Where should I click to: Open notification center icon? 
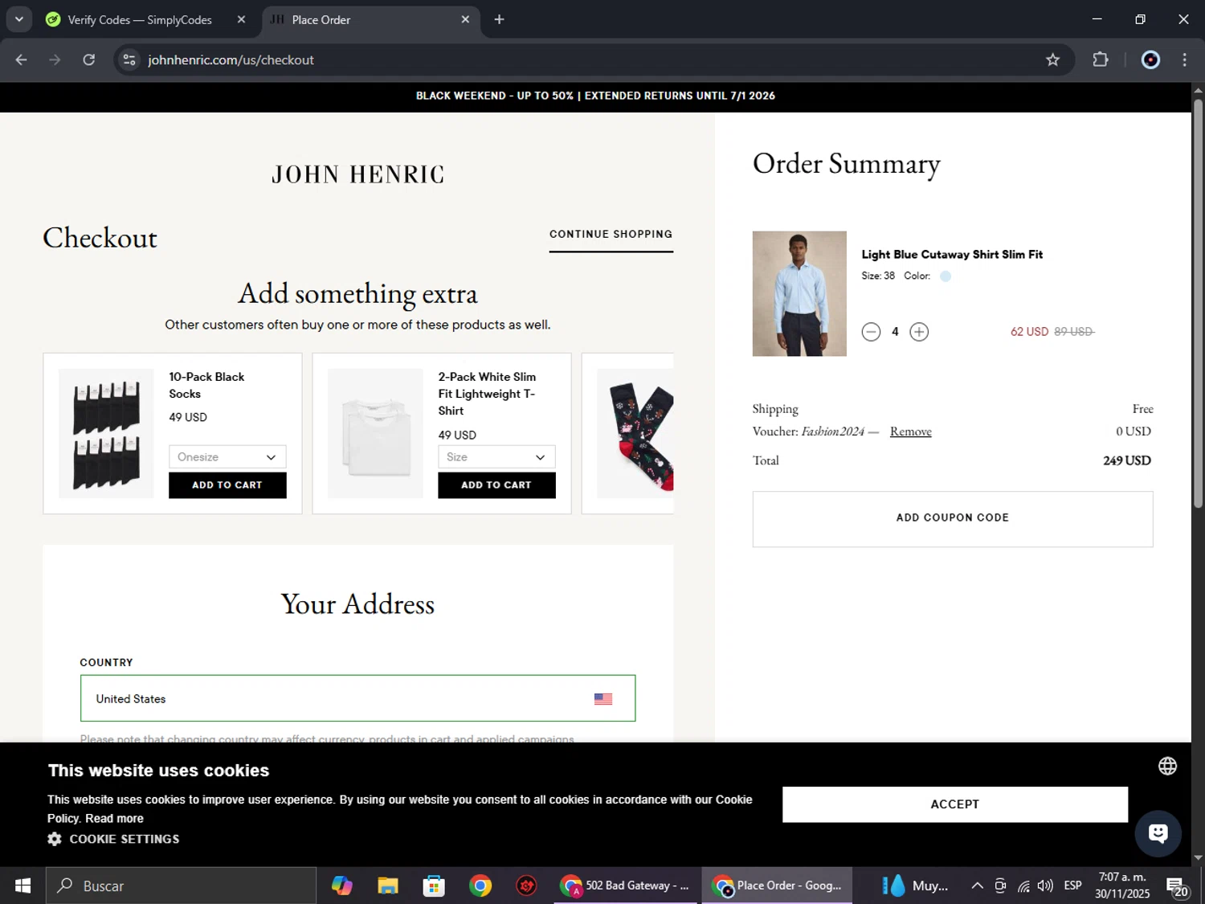coord(1177,886)
